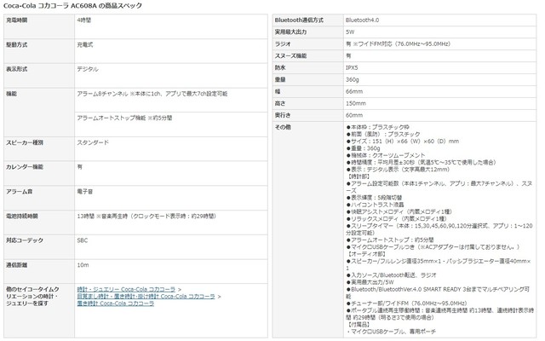The height and width of the screenshot is (341, 545).
Task: Click the ●サイズ：151（H）×66（W）×60（D）mm line
Action: coord(403,142)
